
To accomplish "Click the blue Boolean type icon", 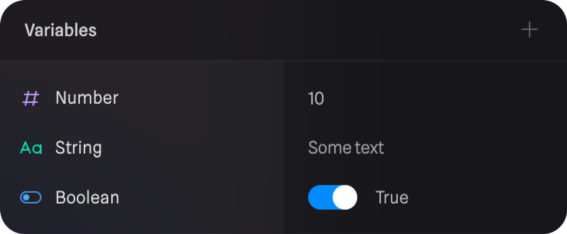I will 31,197.
